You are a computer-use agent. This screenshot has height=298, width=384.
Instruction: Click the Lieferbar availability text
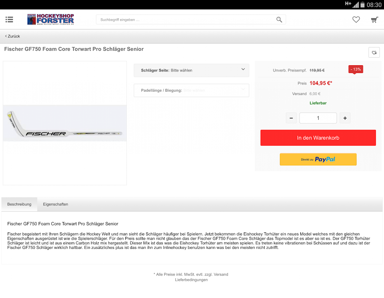coord(318,103)
